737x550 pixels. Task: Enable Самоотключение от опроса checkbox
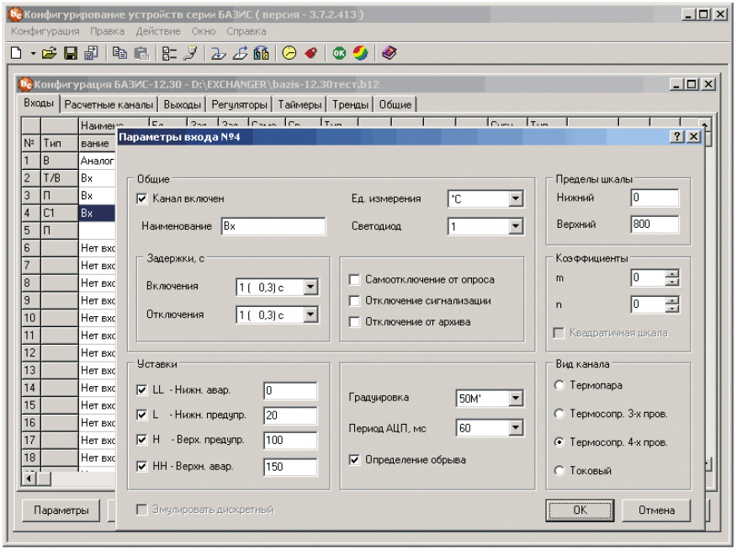tap(354, 280)
